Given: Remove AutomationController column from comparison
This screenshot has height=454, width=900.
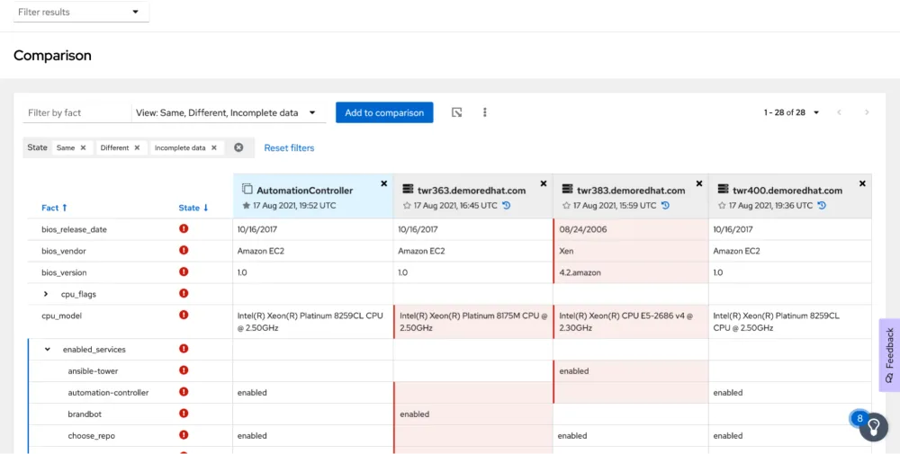Looking at the screenshot, I should [384, 183].
